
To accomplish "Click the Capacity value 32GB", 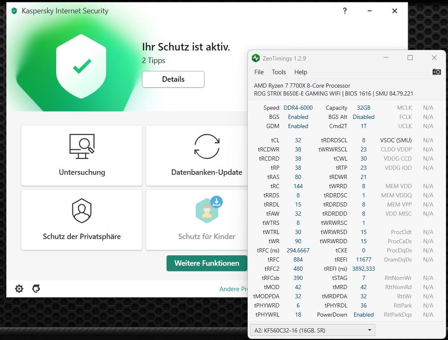I will (x=363, y=108).
